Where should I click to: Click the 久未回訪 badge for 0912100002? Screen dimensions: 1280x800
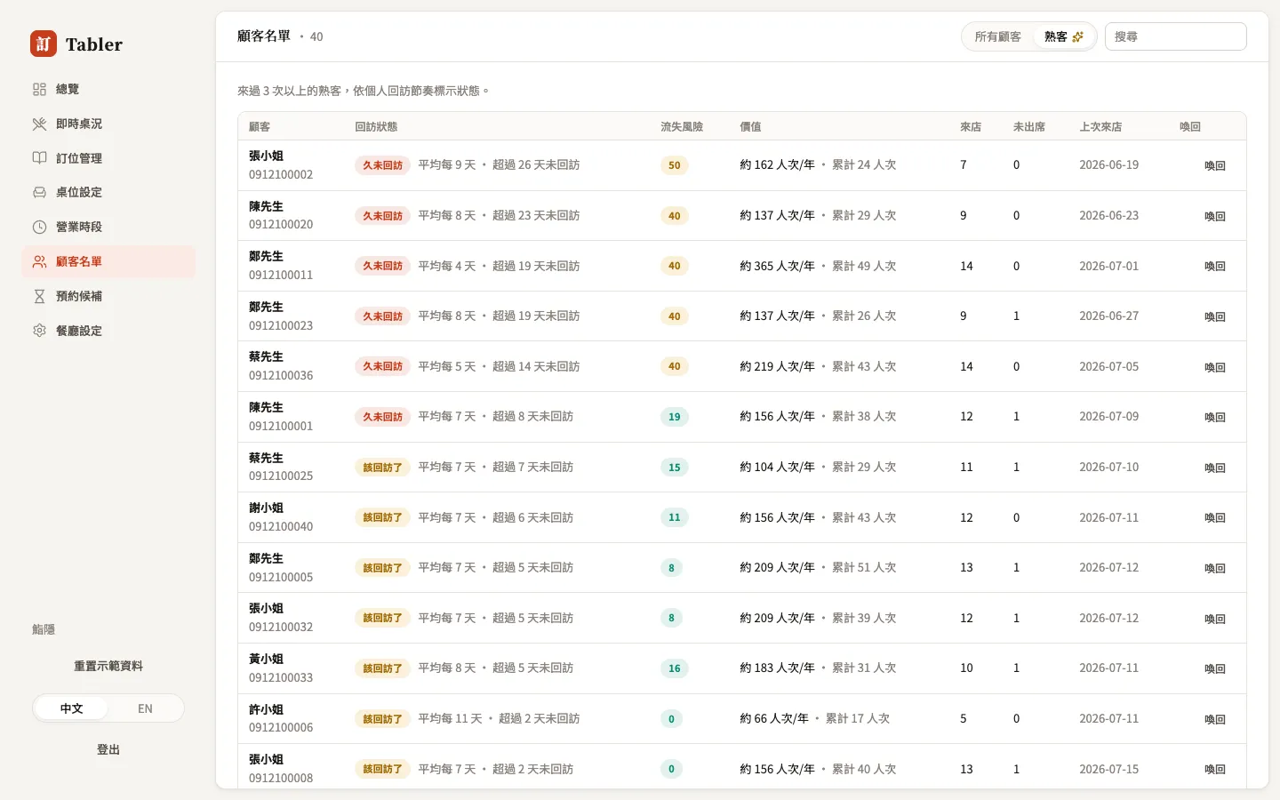pyautogui.click(x=382, y=165)
